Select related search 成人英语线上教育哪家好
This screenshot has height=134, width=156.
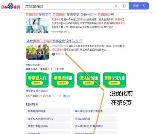tap(95, 126)
